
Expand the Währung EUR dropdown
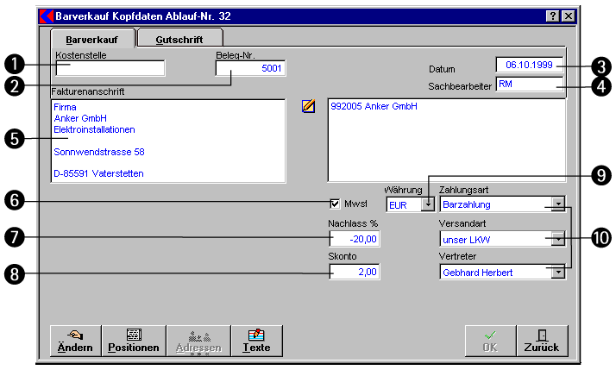click(426, 205)
